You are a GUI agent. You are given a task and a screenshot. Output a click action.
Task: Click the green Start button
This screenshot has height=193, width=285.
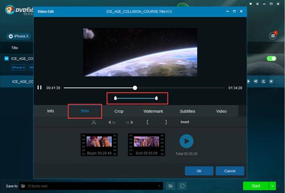pyautogui.click(x=256, y=186)
